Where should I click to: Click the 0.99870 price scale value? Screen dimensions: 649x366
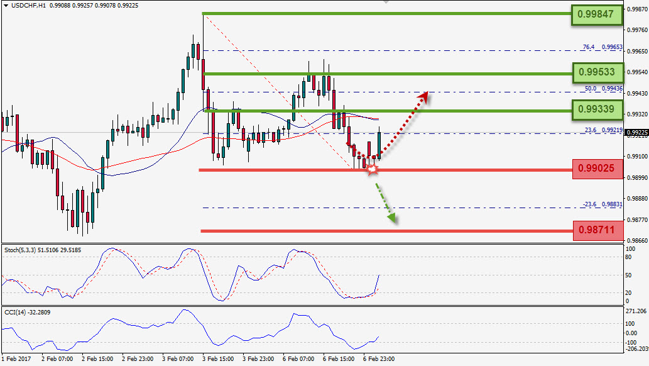(638, 9)
